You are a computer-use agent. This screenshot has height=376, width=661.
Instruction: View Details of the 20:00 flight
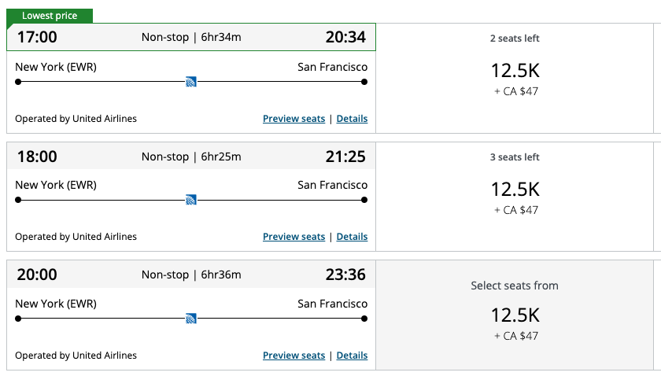click(x=352, y=356)
